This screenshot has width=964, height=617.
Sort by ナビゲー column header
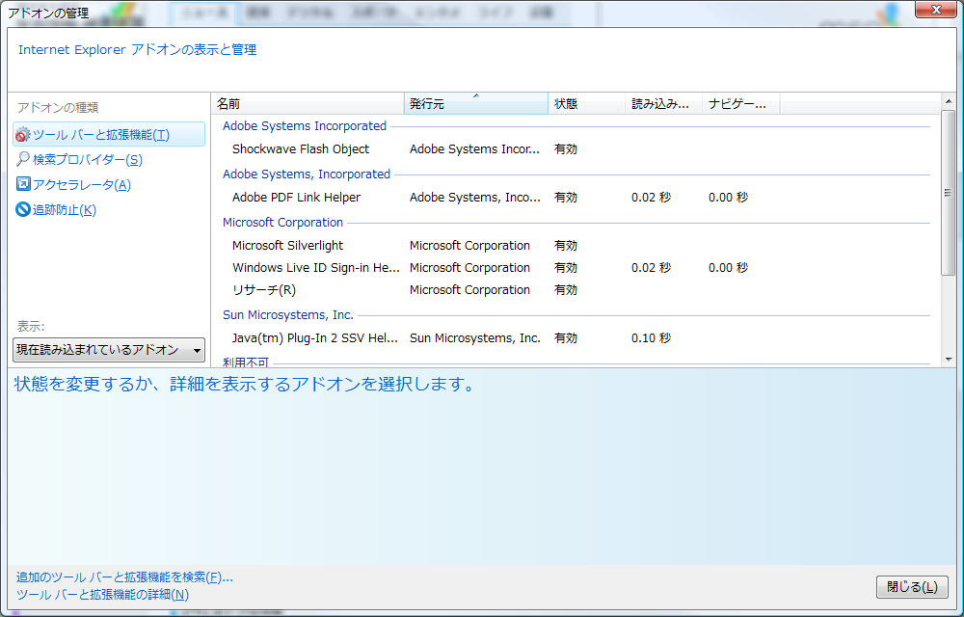tap(740, 104)
